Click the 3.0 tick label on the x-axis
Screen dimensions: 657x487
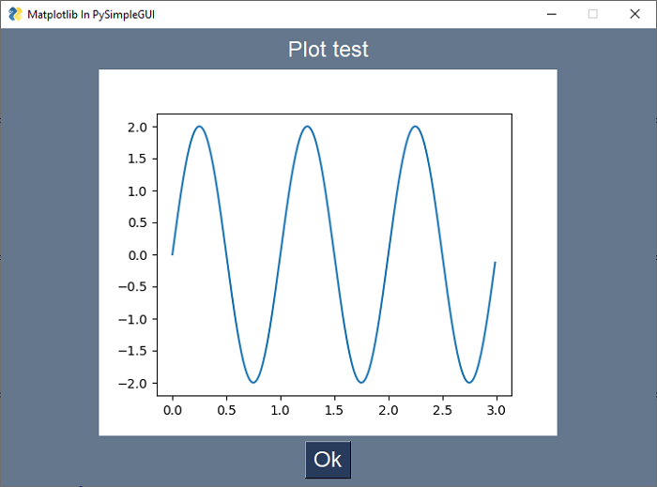tap(497, 411)
